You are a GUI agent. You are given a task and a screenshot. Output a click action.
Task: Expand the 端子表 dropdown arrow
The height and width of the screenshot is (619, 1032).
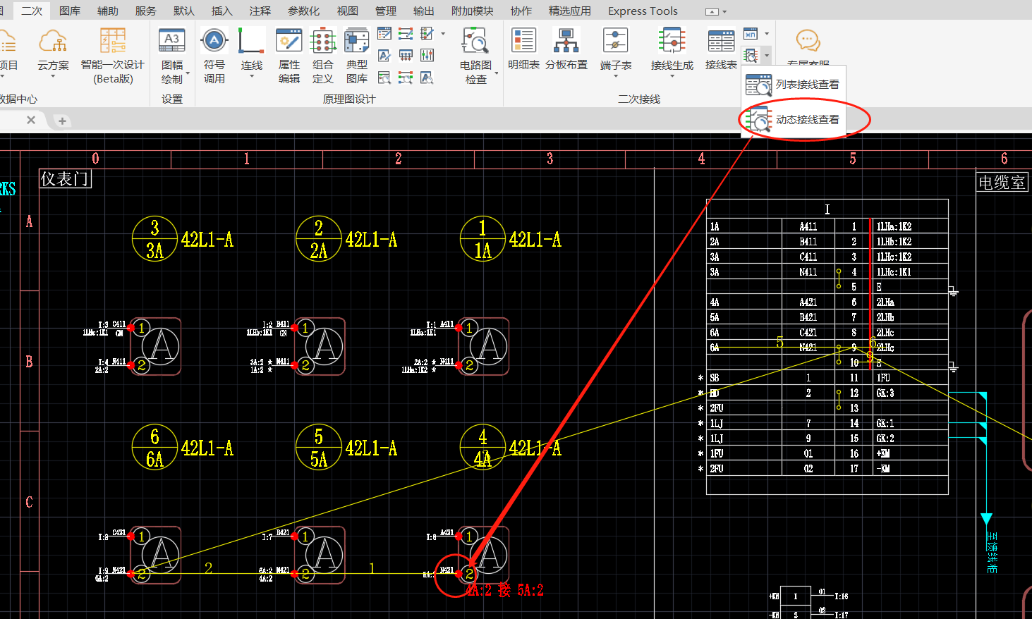coord(616,75)
